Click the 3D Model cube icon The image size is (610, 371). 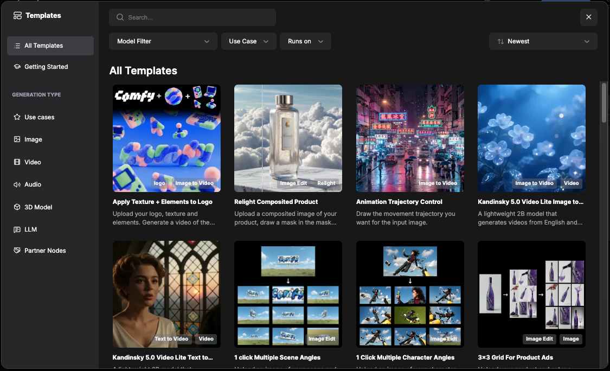17,207
